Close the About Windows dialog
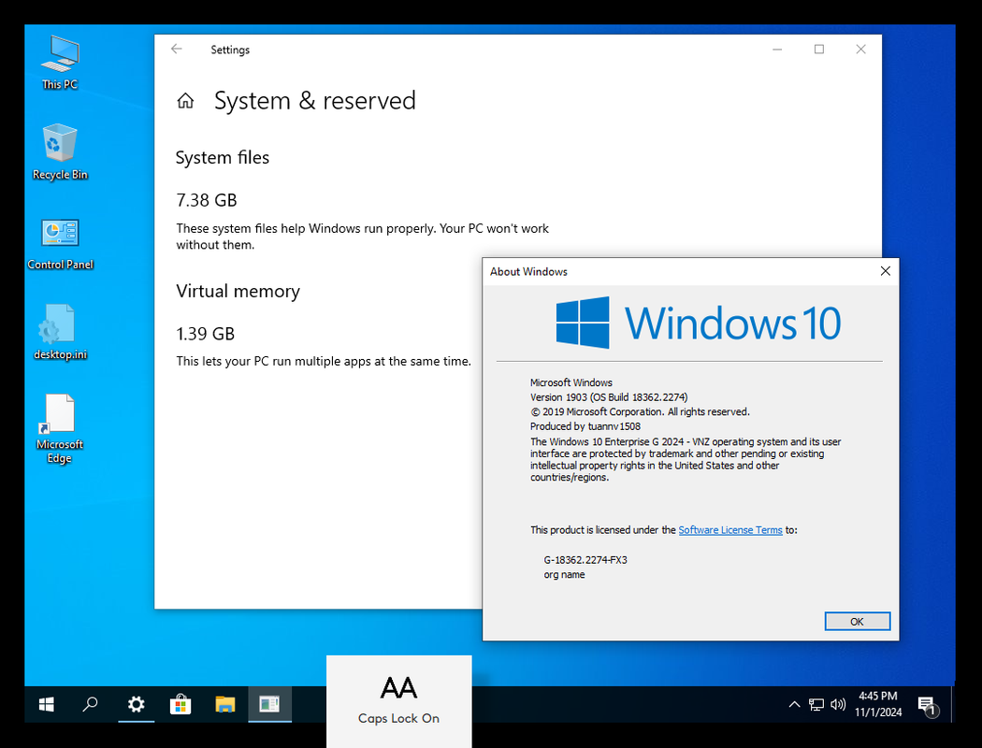Viewport: 982px width, 748px height. pos(885,271)
